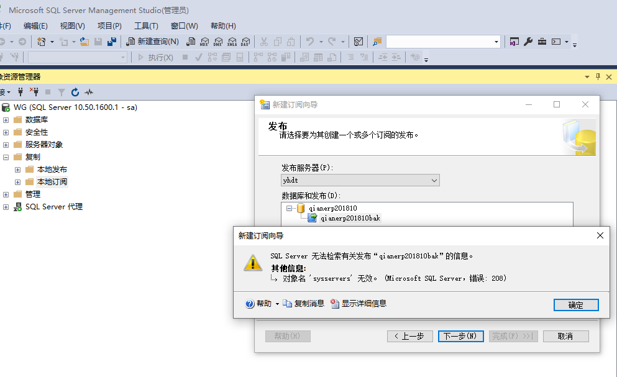Click the Connect plug icon in Object Explorer
Screen dimensions: 617x377
tap(21, 92)
